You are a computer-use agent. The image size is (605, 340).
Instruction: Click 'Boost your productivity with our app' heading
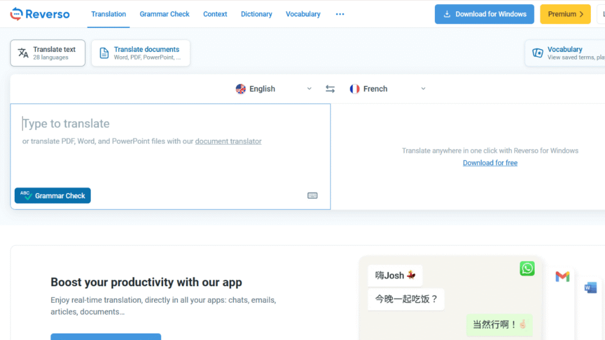[147, 282]
